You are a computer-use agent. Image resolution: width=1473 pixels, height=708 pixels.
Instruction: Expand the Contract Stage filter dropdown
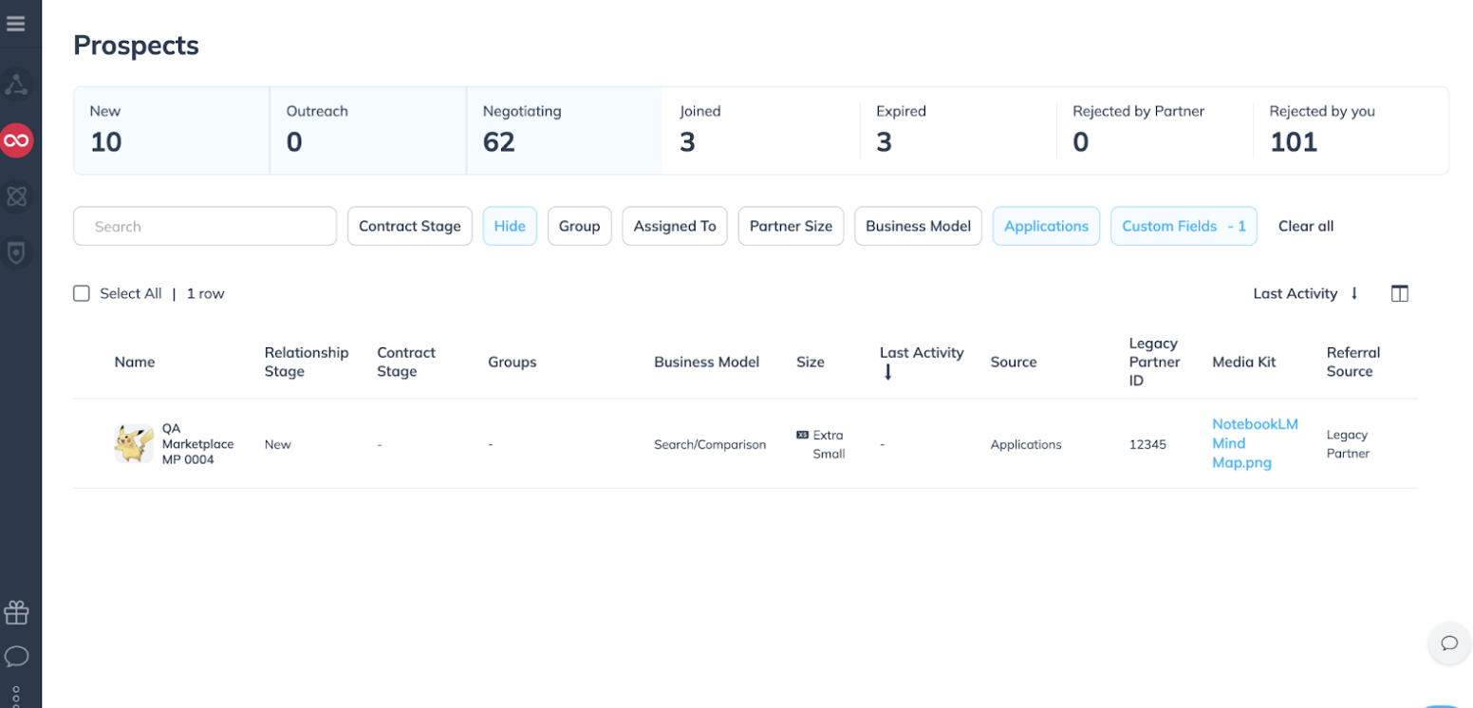coord(409,226)
